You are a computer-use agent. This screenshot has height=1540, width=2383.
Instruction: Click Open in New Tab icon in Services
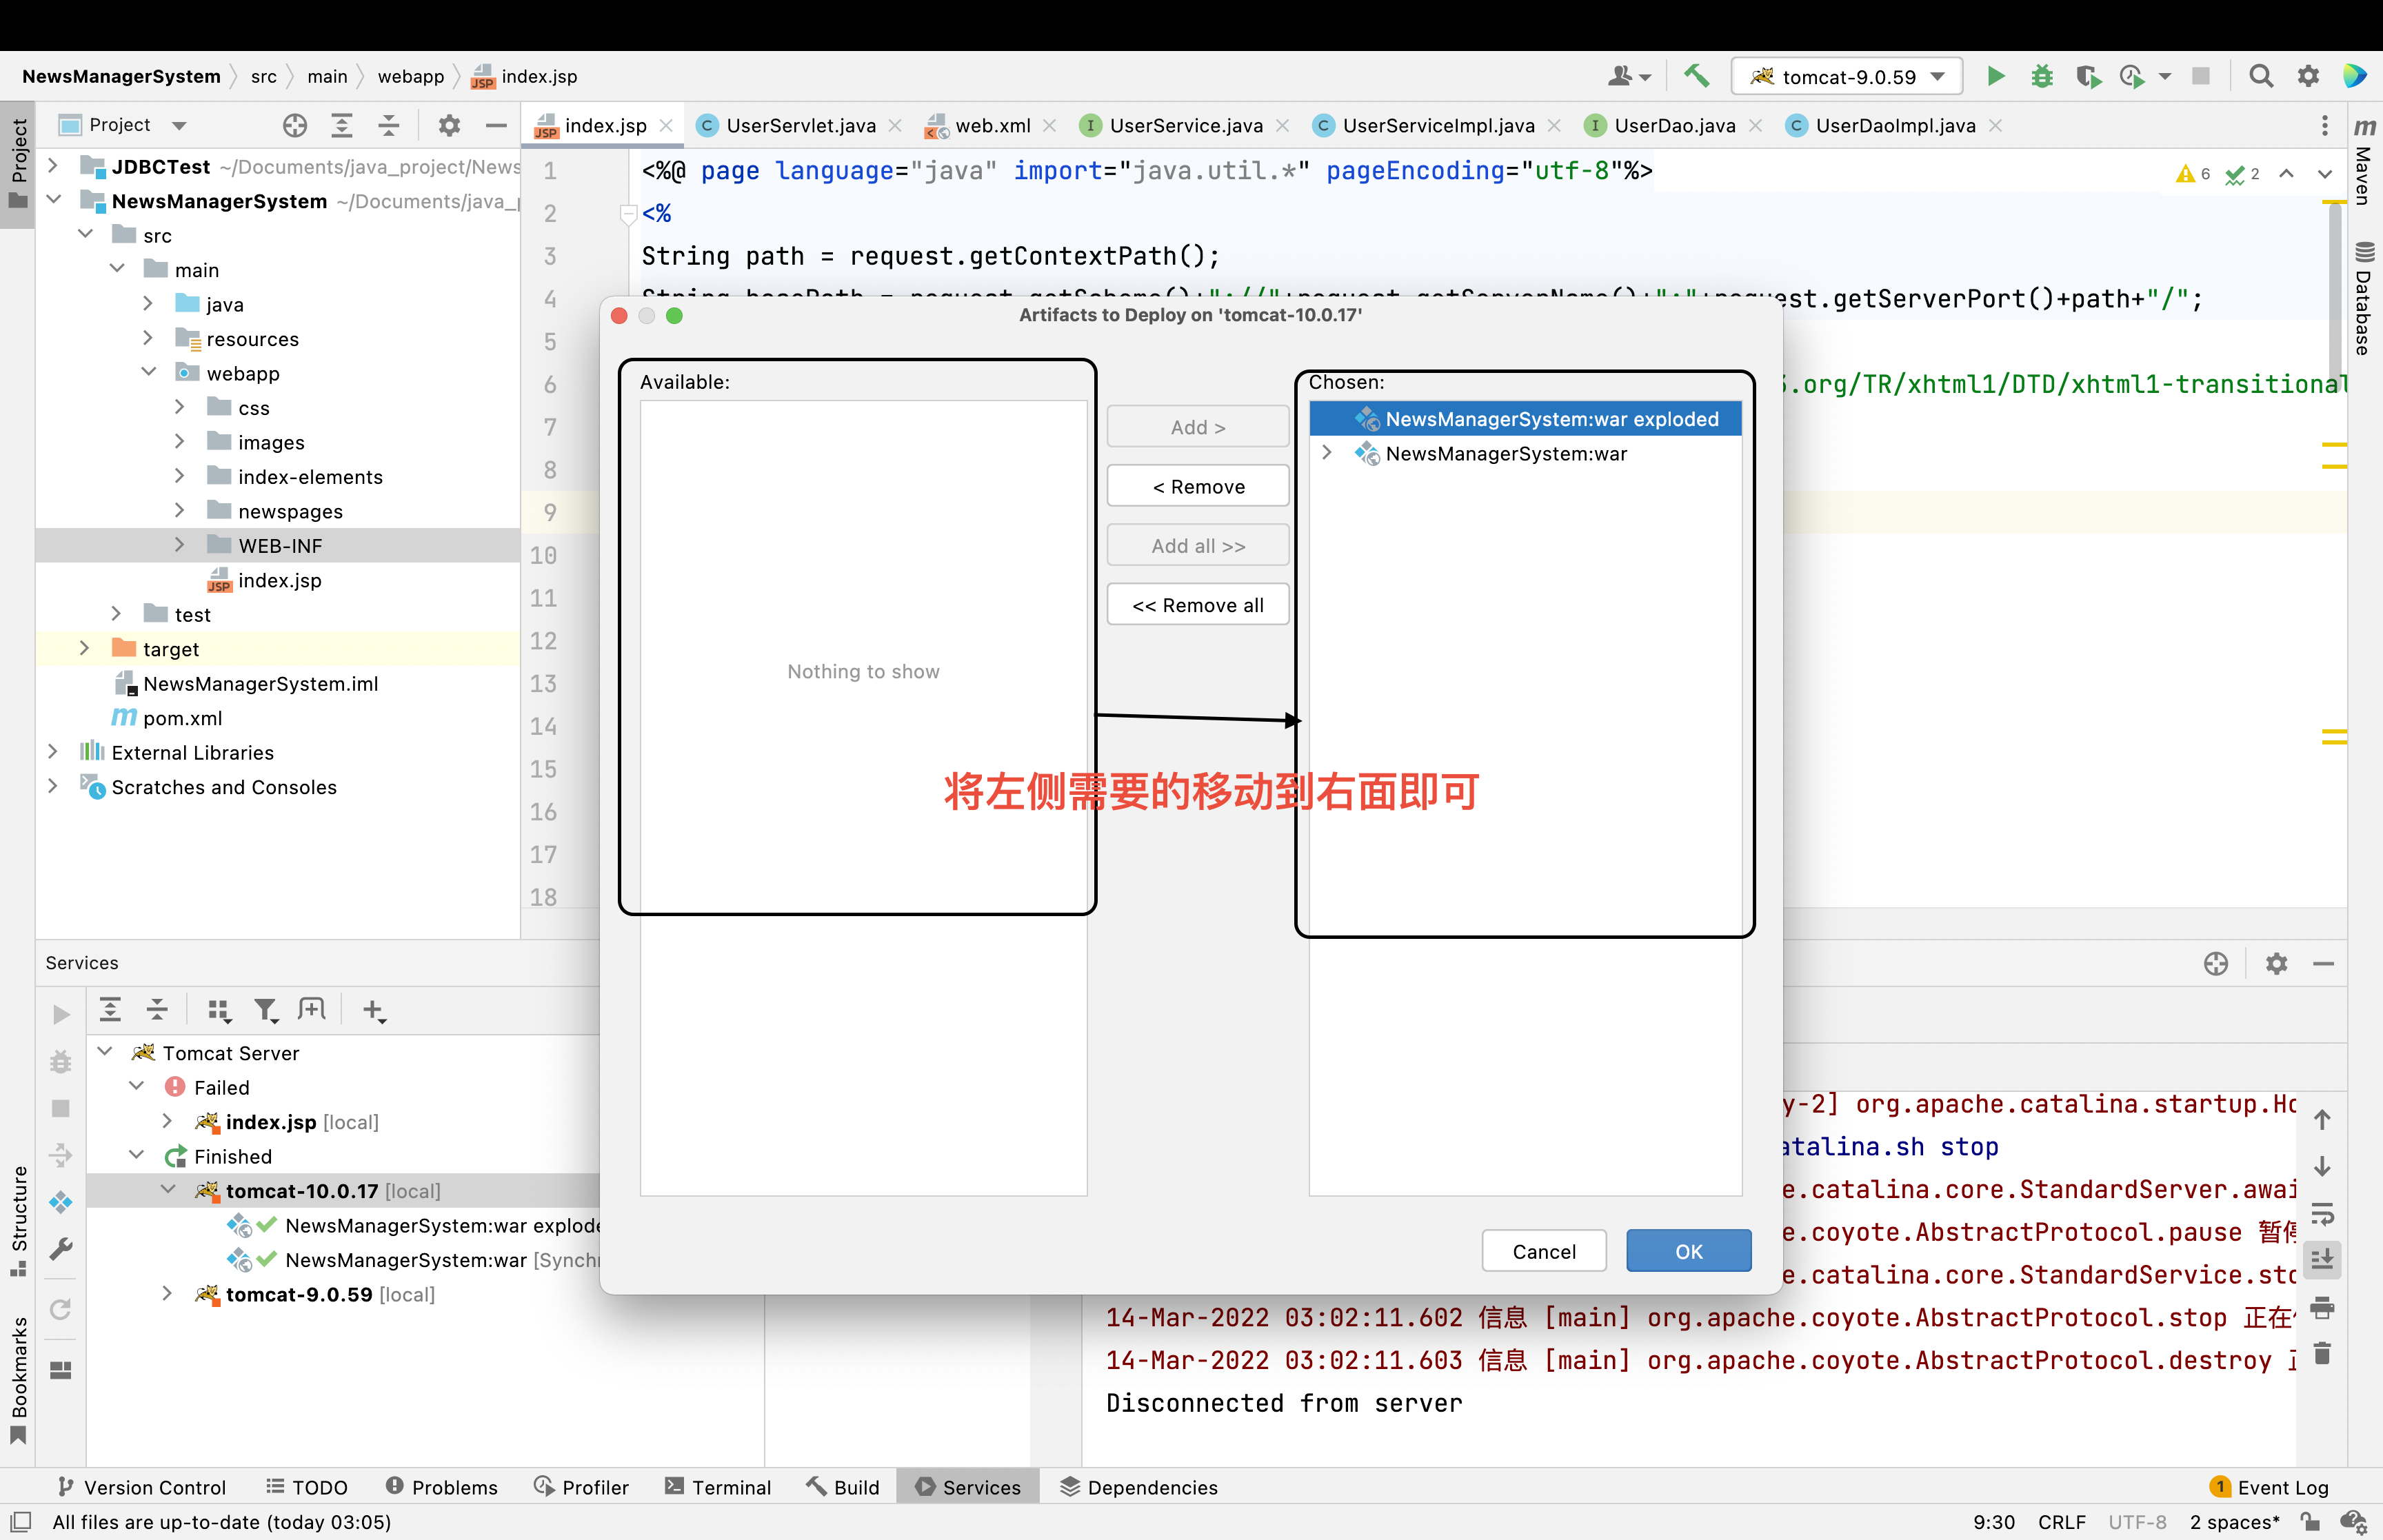click(x=312, y=1010)
